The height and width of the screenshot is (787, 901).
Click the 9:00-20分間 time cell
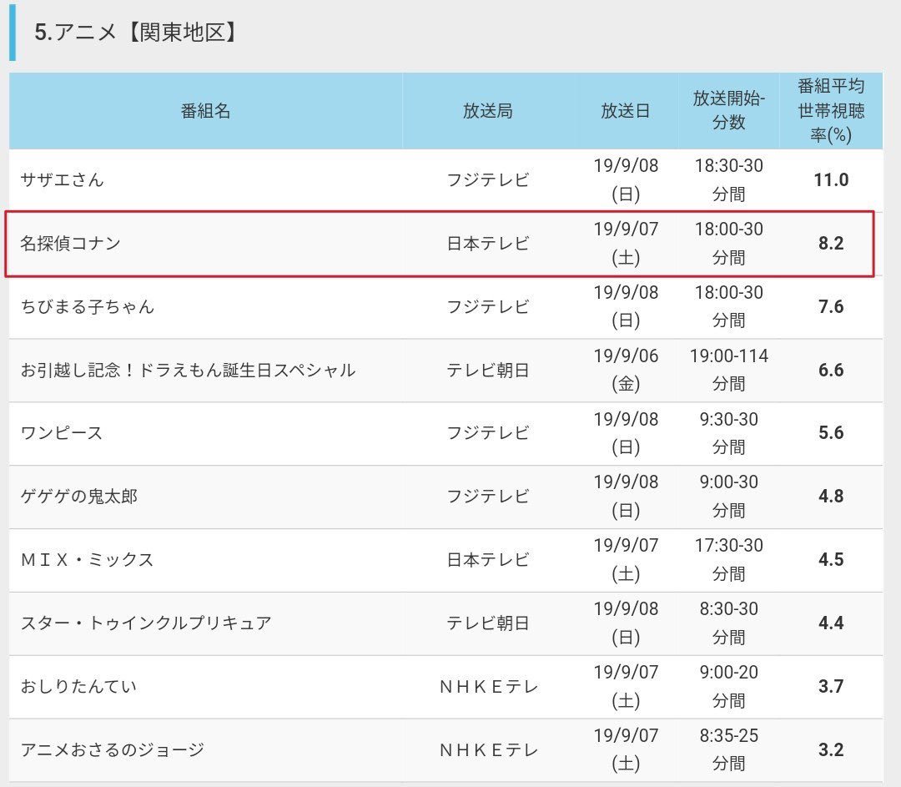728,686
